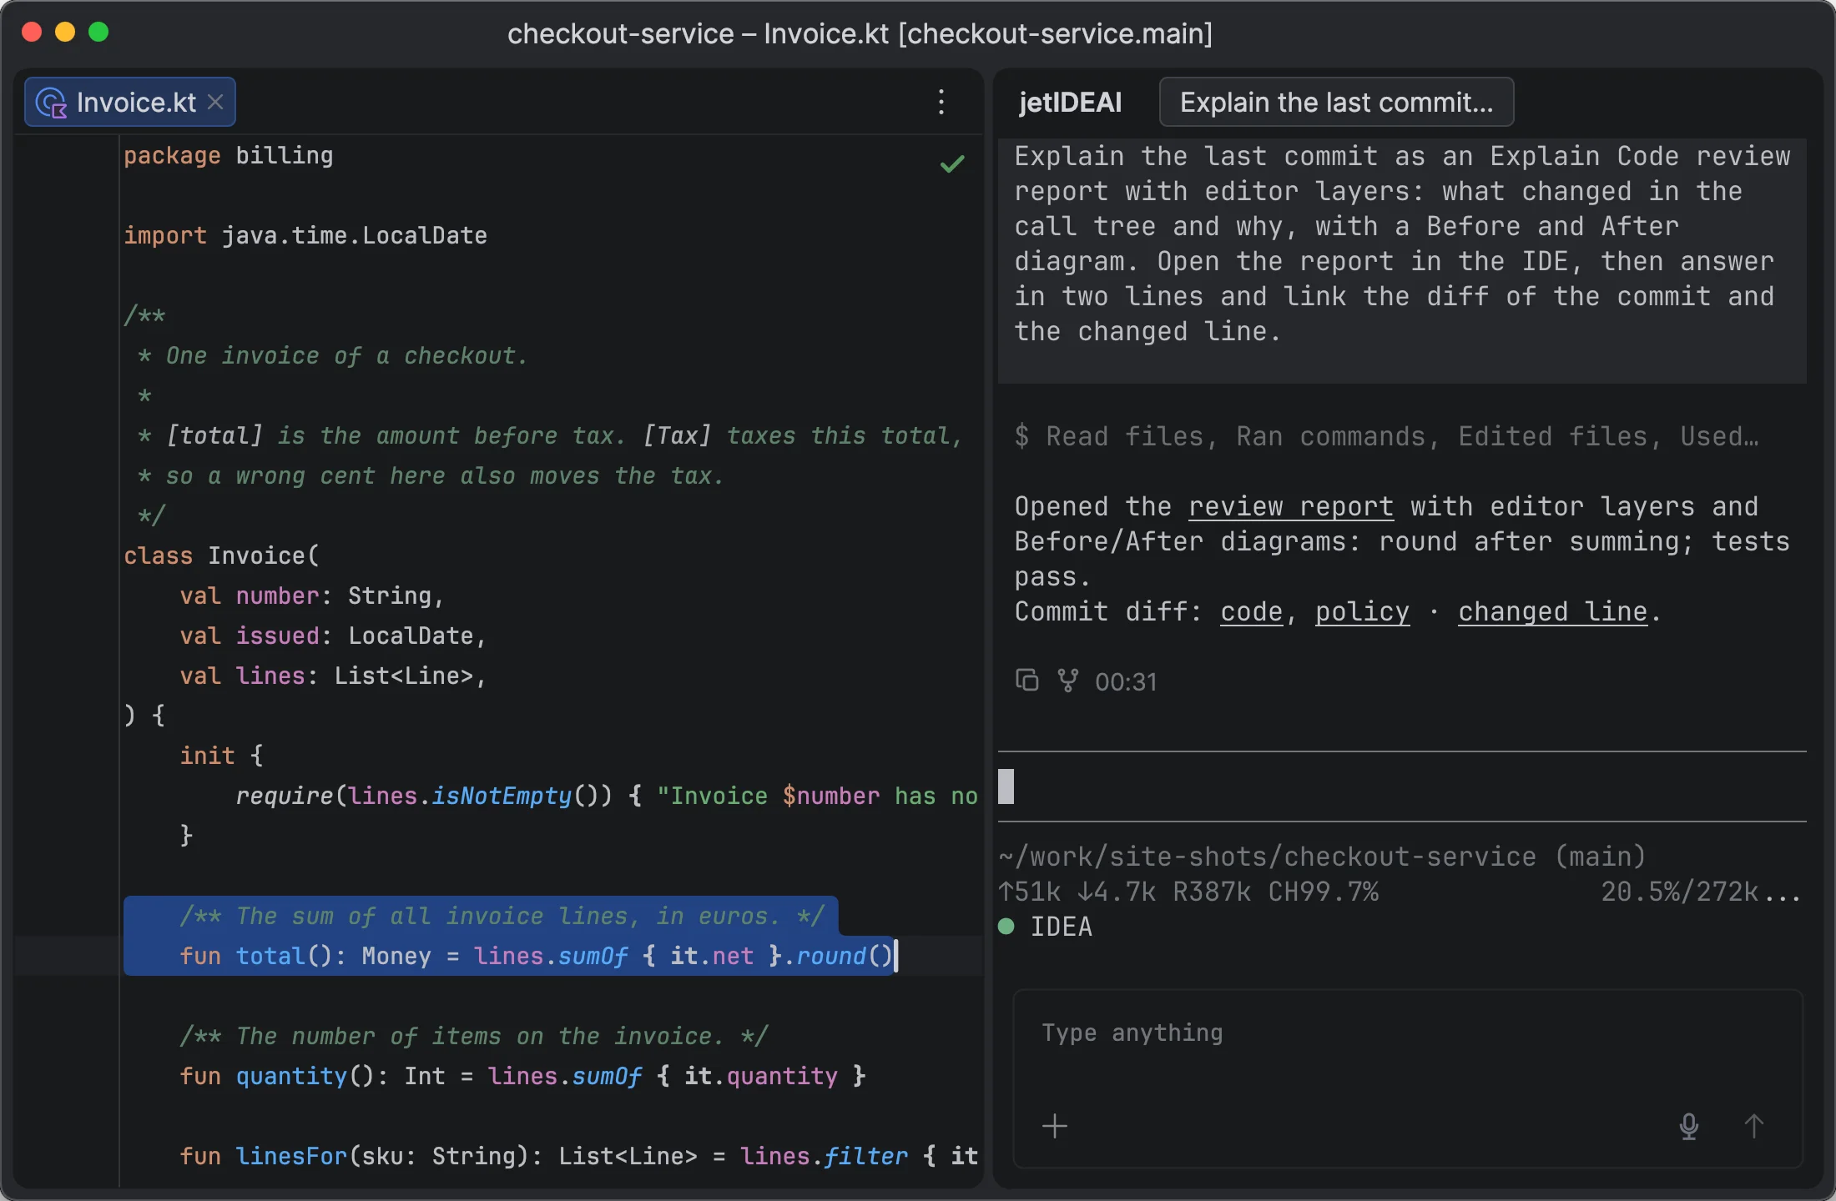Click the "require(lines.isNotEmpty())" line
Image resolution: width=1836 pixels, height=1201 pixels.
[607, 796]
